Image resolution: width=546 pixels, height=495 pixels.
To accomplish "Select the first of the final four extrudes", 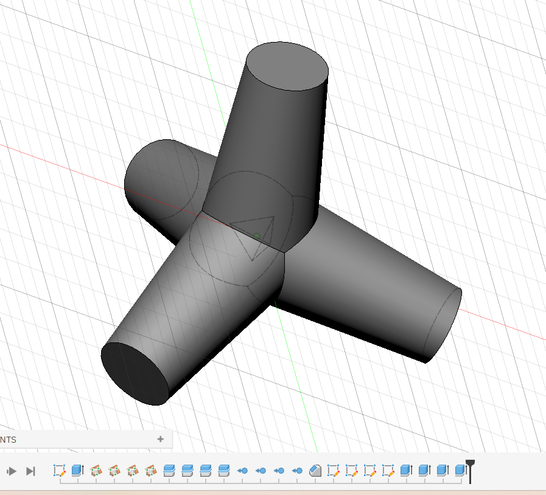I will pyautogui.click(x=407, y=471).
